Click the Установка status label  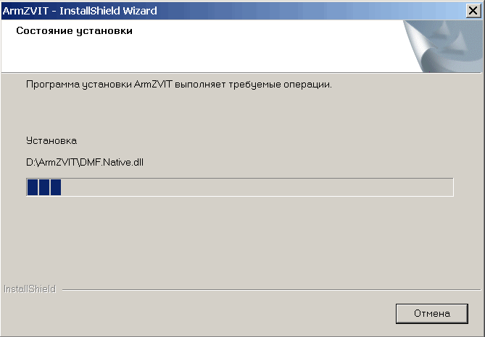tap(51, 141)
